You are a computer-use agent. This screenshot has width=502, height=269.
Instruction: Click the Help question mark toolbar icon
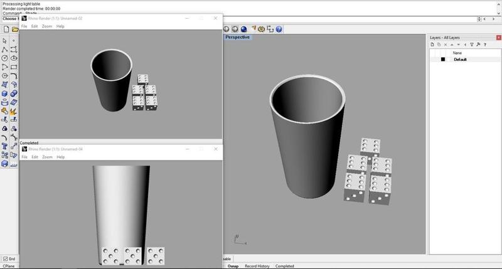pyautogui.click(x=279, y=29)
